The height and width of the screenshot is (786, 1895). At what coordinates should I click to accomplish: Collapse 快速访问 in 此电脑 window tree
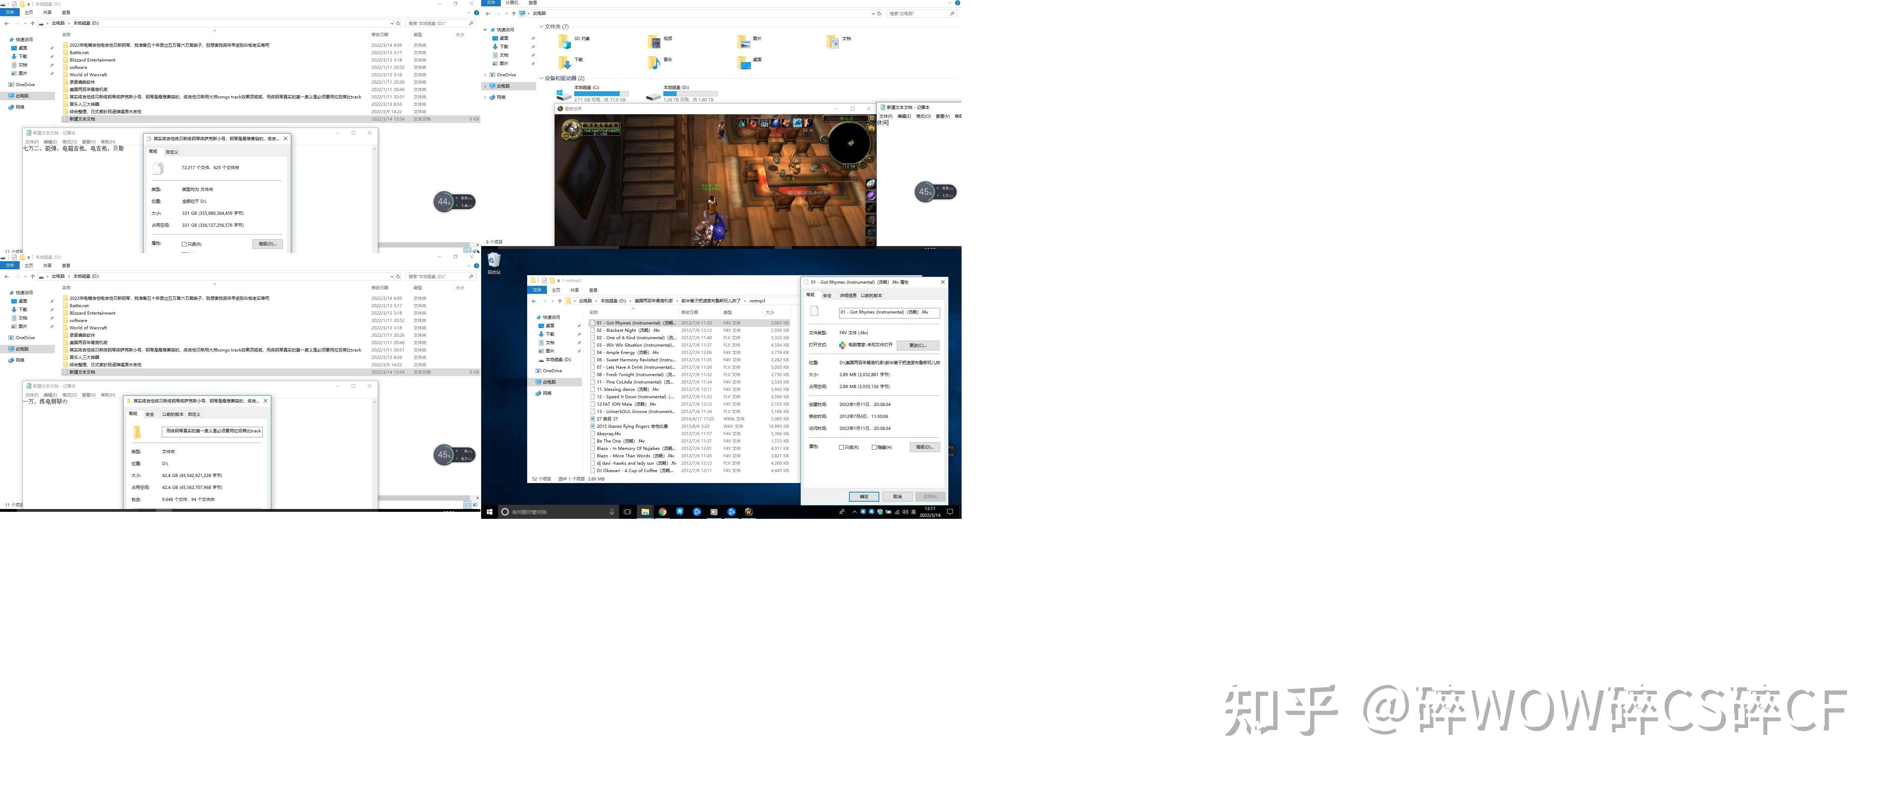pos(485,30)
